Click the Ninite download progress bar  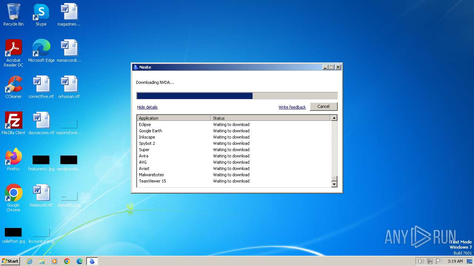(237, 96)
